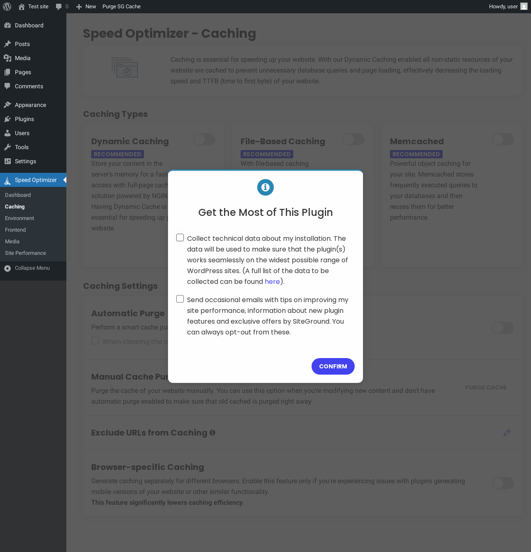The image size is (531, 552).
Task: Open the 'here' data list link
Action: pyautogui.click(x=273, y=281)
